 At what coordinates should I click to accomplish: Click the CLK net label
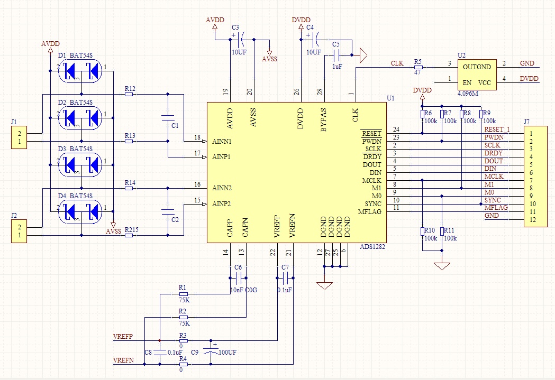pyautogui.click(x=397, y=63)
